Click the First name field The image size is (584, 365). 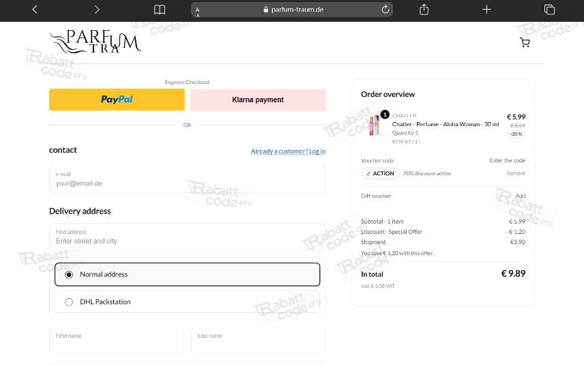coord(117,341)
